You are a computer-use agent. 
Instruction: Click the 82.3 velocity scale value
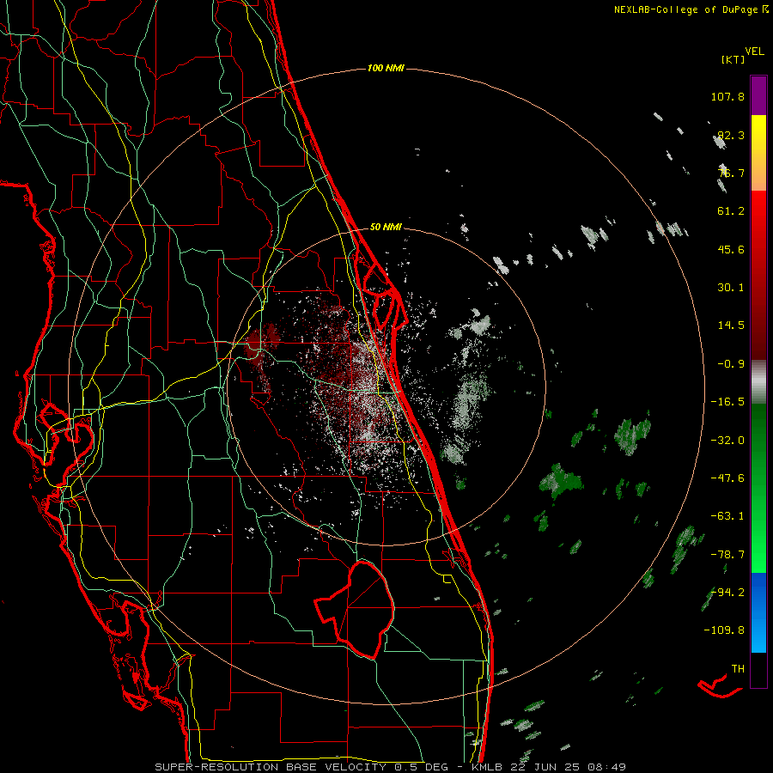tap(731, 135)
